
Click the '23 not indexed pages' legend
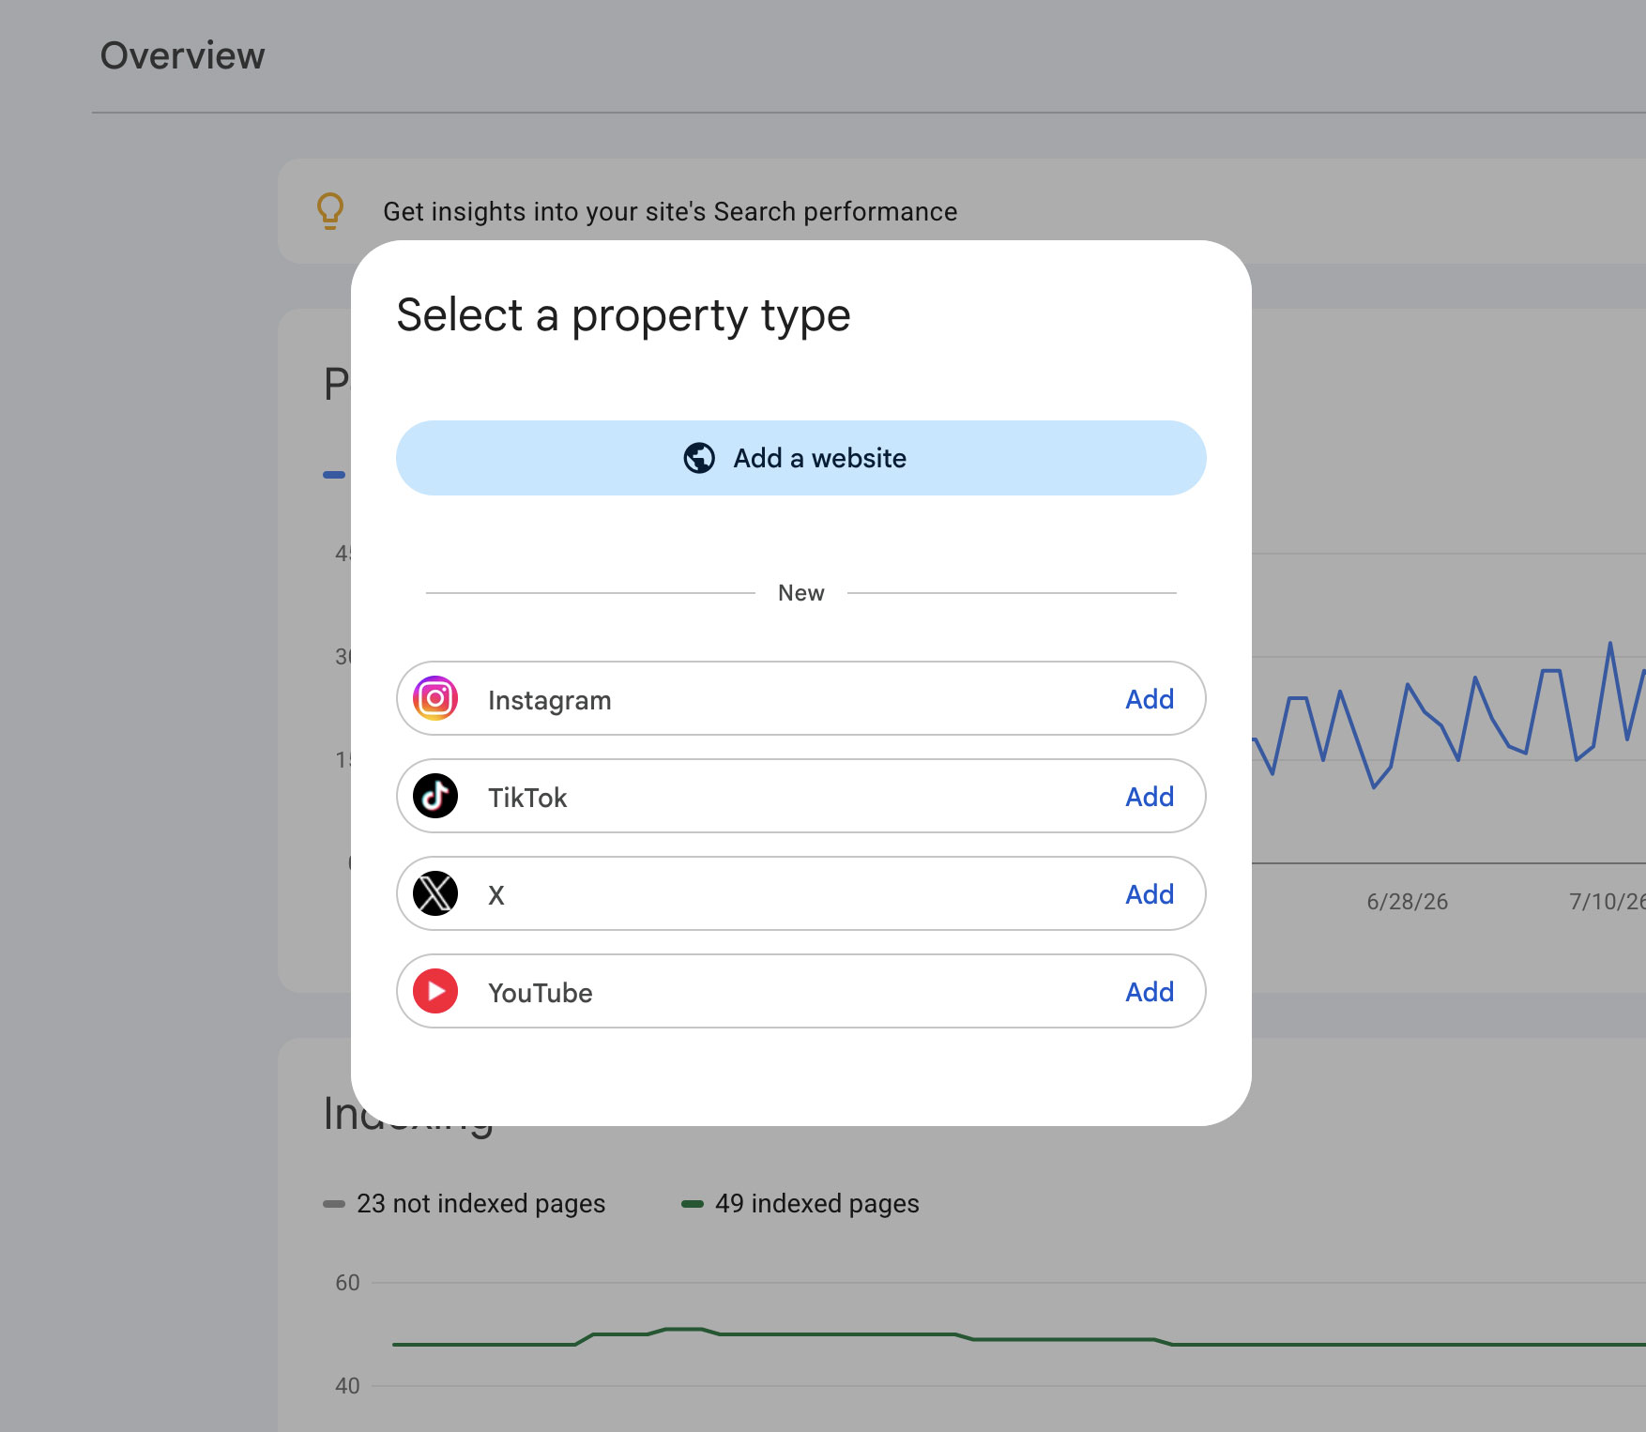point(465,1204)
